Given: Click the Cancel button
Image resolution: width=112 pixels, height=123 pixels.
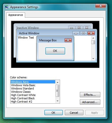Looking at the screenshot, I should click(74, 113).
